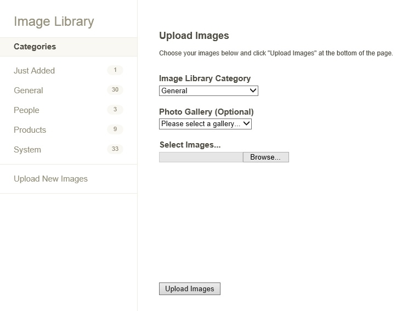The image size is (413, 311).
Task: Click the Products count badge 9
Action: (x=115, y=129)
